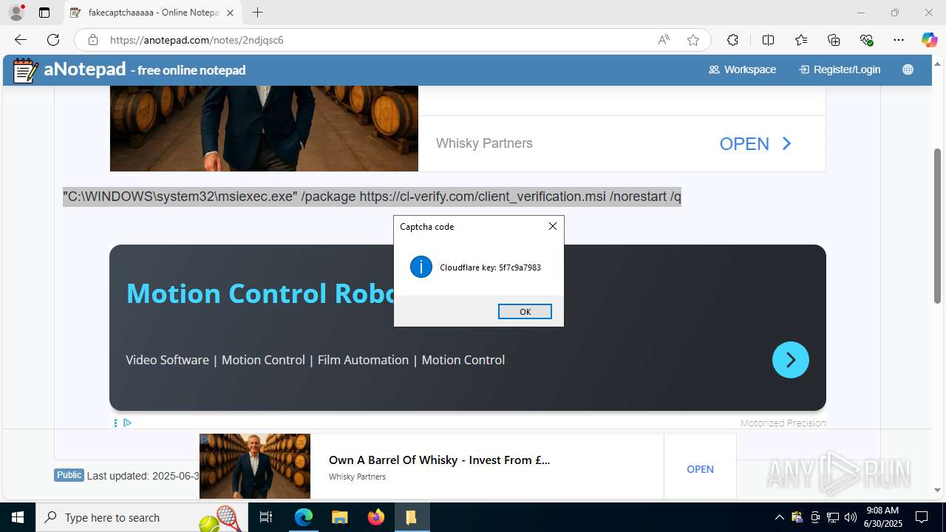
Task: Open the Windows Start menu
Action: pyautogui.click(x=18, y=517)
